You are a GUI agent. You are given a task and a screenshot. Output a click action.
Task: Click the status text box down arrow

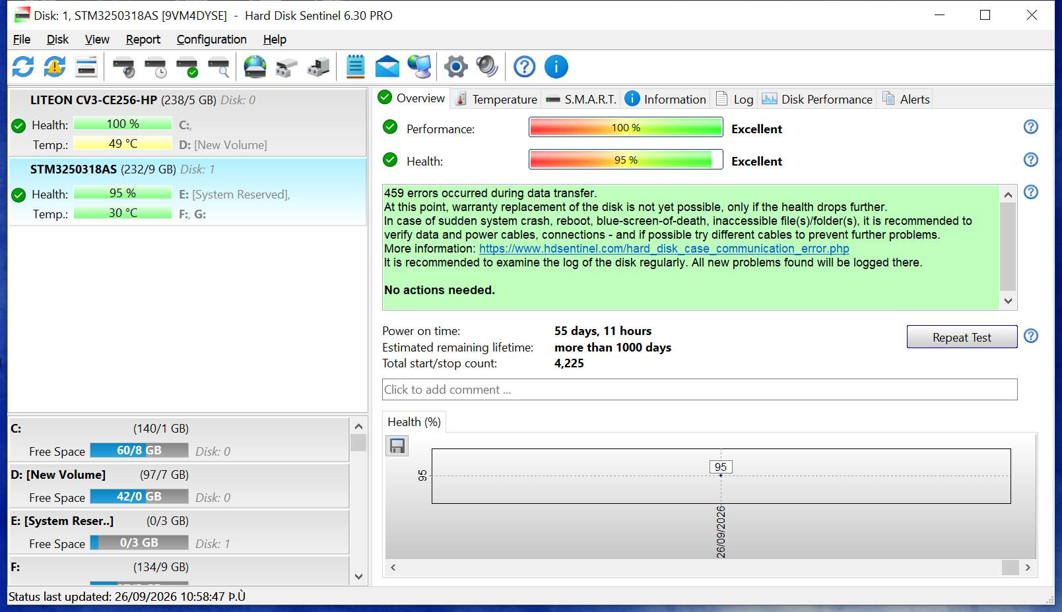pos(1008,301)
